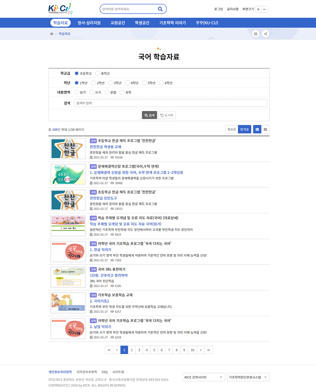Click the print page icon
The image size is (316, 392).
tap(256, 34)
